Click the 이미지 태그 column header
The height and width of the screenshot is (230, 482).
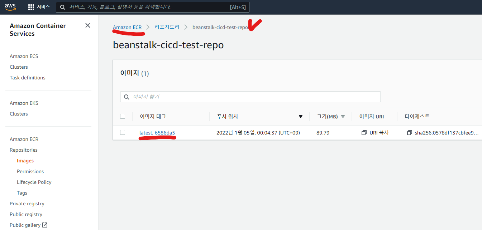point(153,116)
